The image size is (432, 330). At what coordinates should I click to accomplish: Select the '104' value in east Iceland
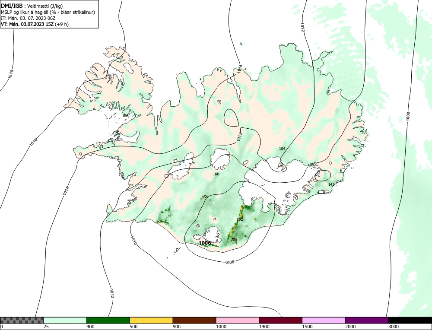pos(282,149)
